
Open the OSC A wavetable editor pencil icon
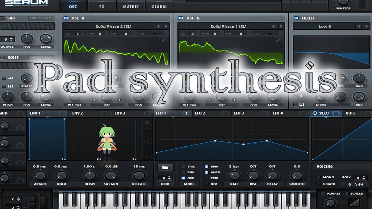click(163, 40)
